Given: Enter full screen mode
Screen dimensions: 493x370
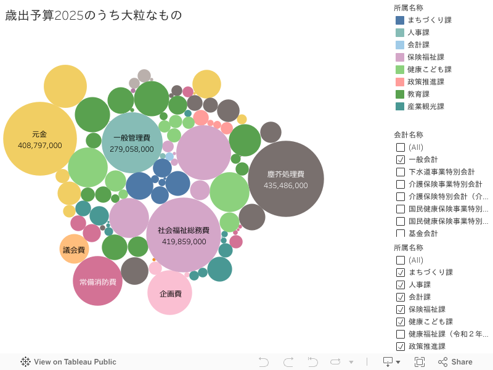Looking at the screenshot, I should click(420, 362).
